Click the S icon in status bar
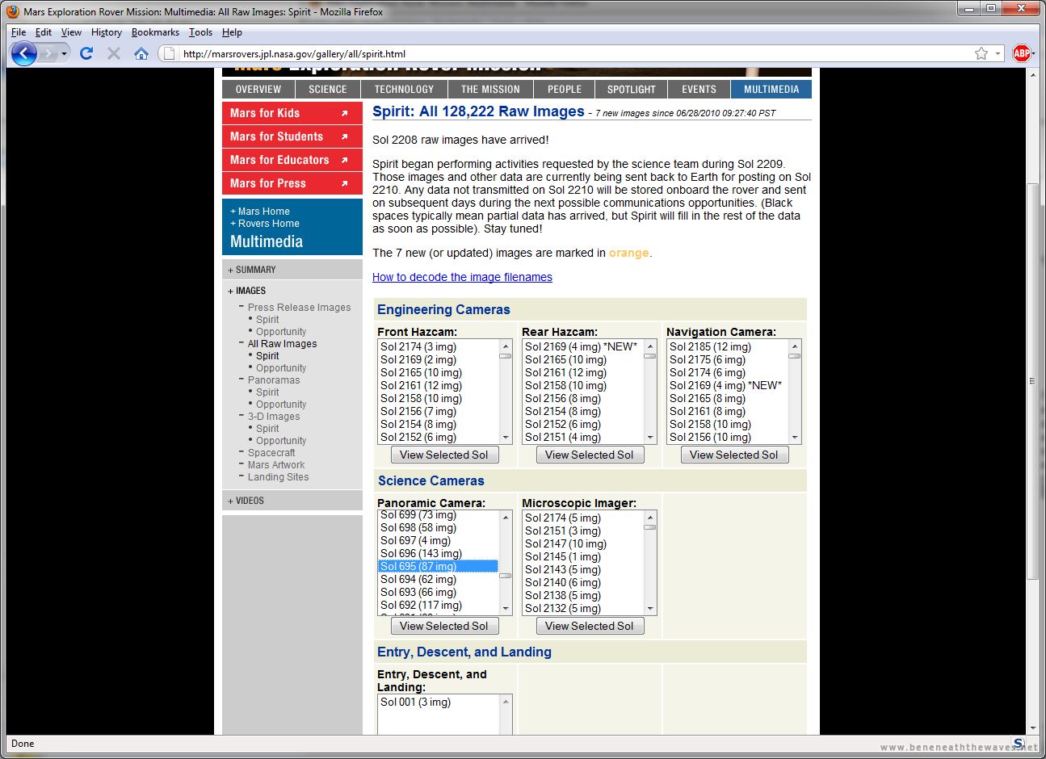 (1019, 744)
